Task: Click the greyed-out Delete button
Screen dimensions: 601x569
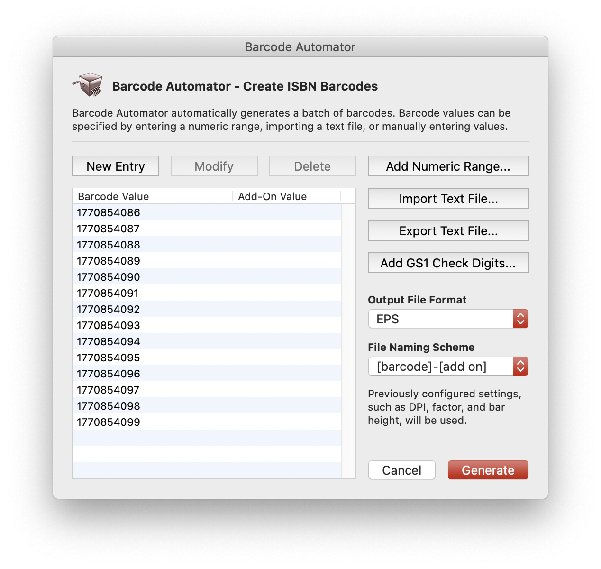Action: click(313, 166)
